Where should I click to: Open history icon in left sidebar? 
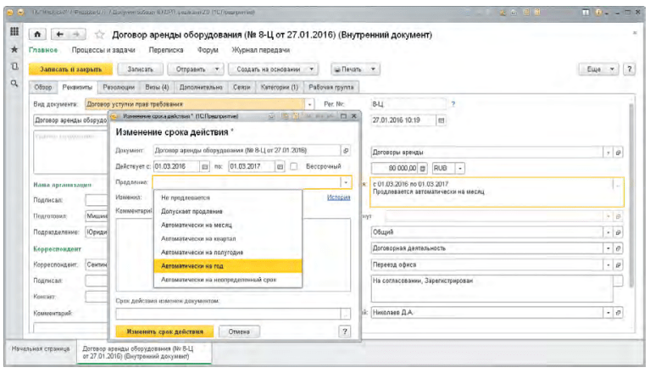coord(14,66)
